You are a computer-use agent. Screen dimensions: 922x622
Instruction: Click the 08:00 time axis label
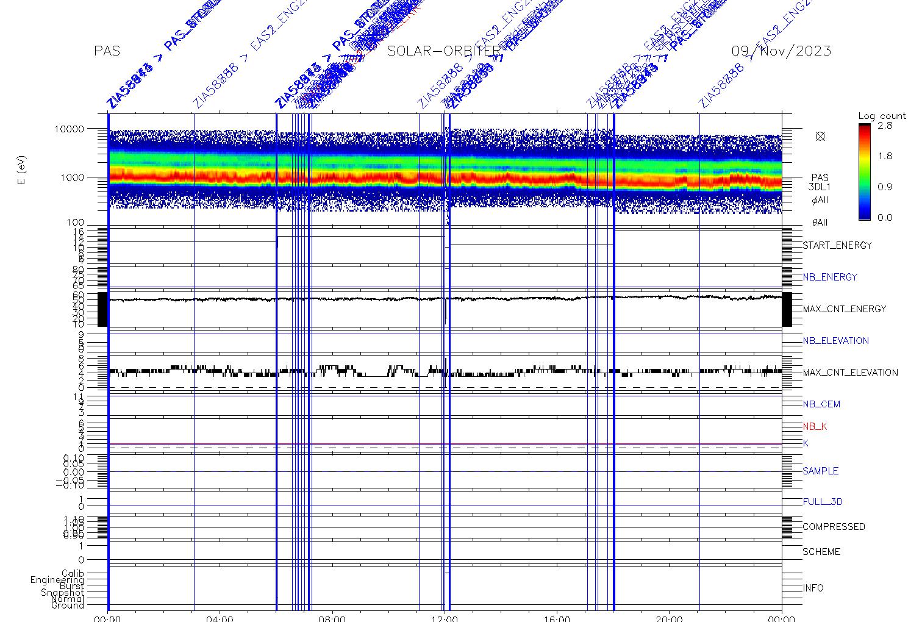tap(333, 618)
